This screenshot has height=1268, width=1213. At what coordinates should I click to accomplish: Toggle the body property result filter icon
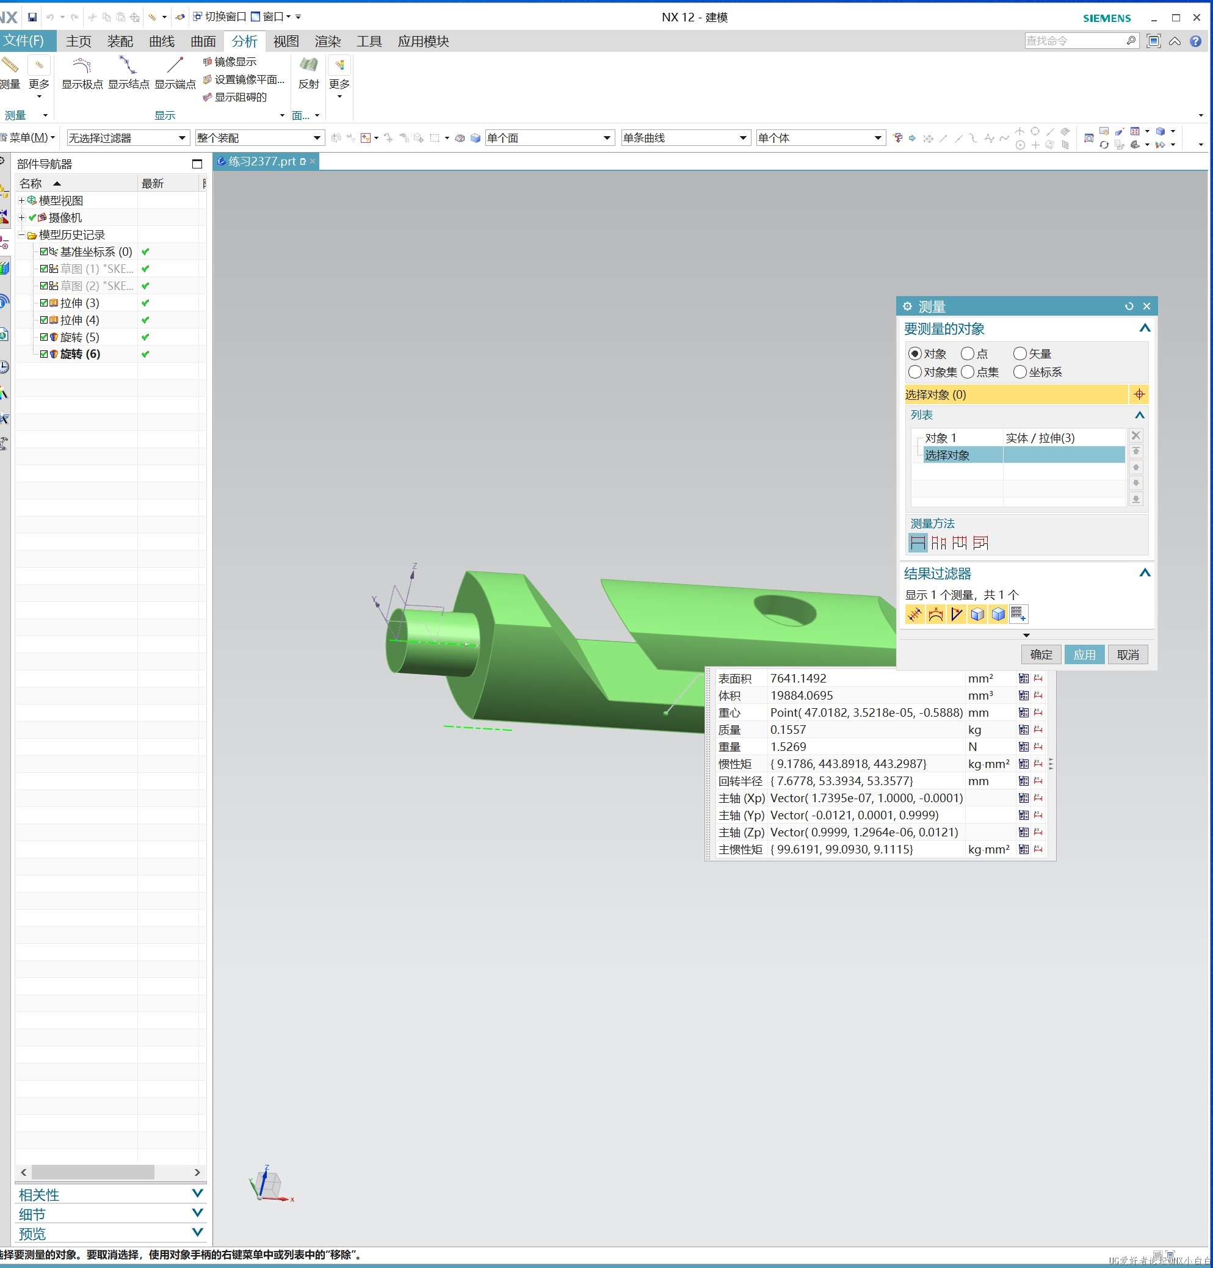tap(998, 614)
